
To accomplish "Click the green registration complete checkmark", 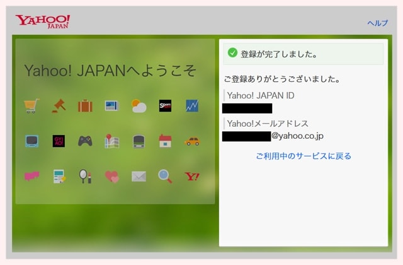I will click(x=232, y=52).
